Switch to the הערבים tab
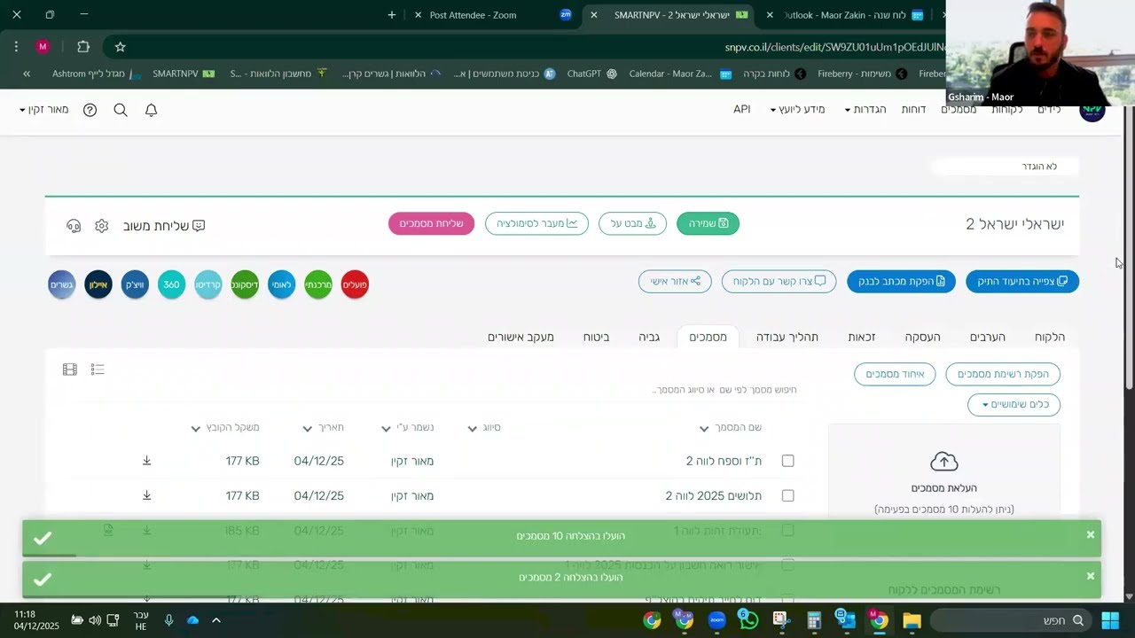1135x638 pixels. (987, 337)
